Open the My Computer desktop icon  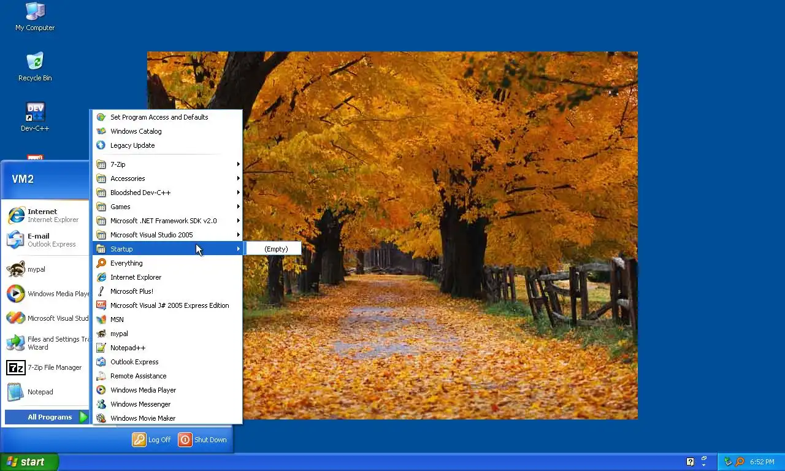35,17
